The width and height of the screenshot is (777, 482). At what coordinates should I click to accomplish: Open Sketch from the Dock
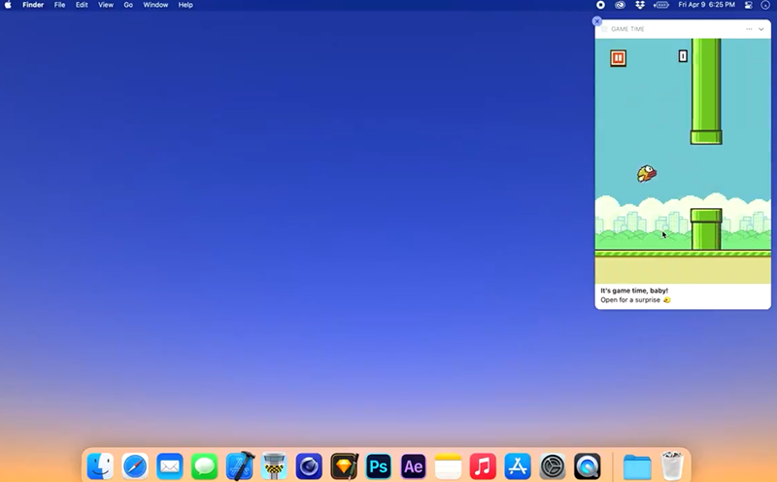(x=345, y=466)
